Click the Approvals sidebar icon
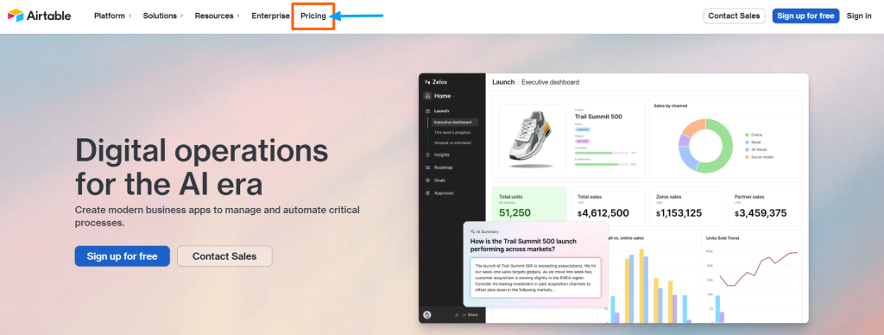 click(x=427, y=193)
